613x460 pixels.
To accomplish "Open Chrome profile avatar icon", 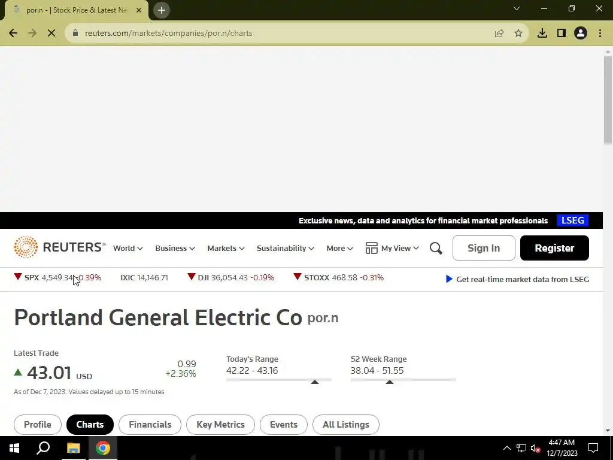I will pyautogui.click(x=581, y=34).
